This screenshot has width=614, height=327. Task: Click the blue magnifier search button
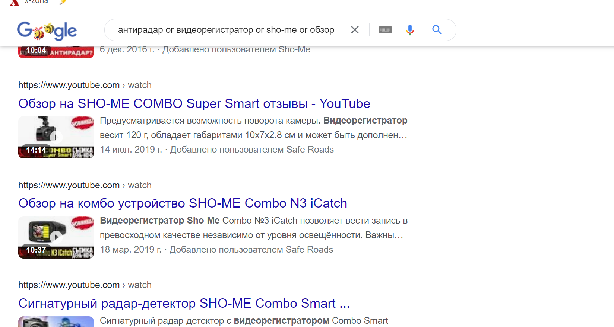click(437, 30)
